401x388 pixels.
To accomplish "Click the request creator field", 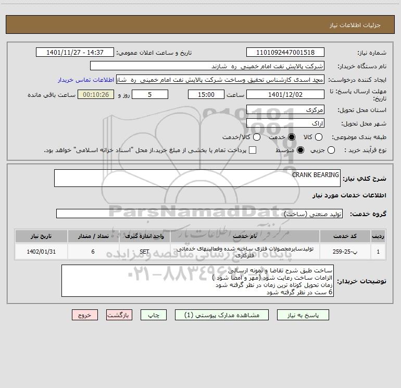I will tap(220, 80).
